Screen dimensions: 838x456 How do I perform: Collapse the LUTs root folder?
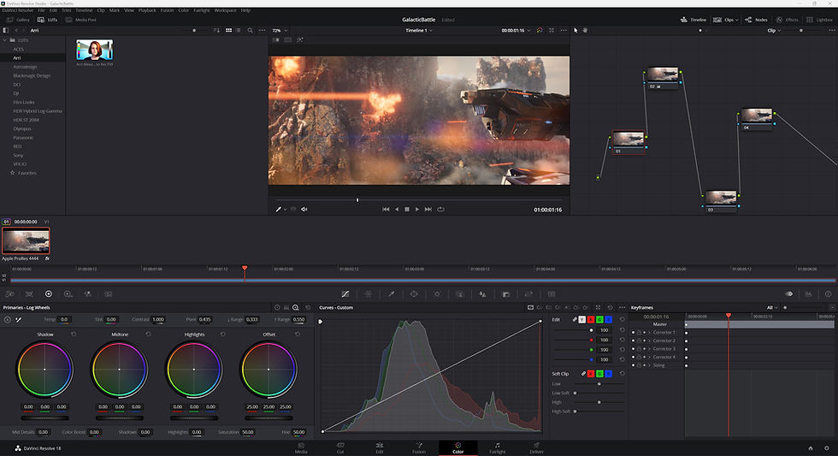5,40
